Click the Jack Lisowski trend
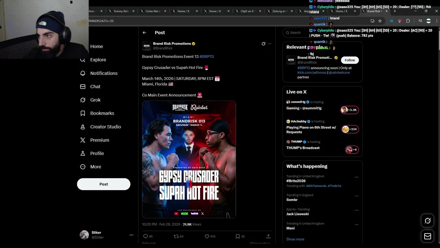The width and height of the screenshot is (440, 248). point(297,214)
